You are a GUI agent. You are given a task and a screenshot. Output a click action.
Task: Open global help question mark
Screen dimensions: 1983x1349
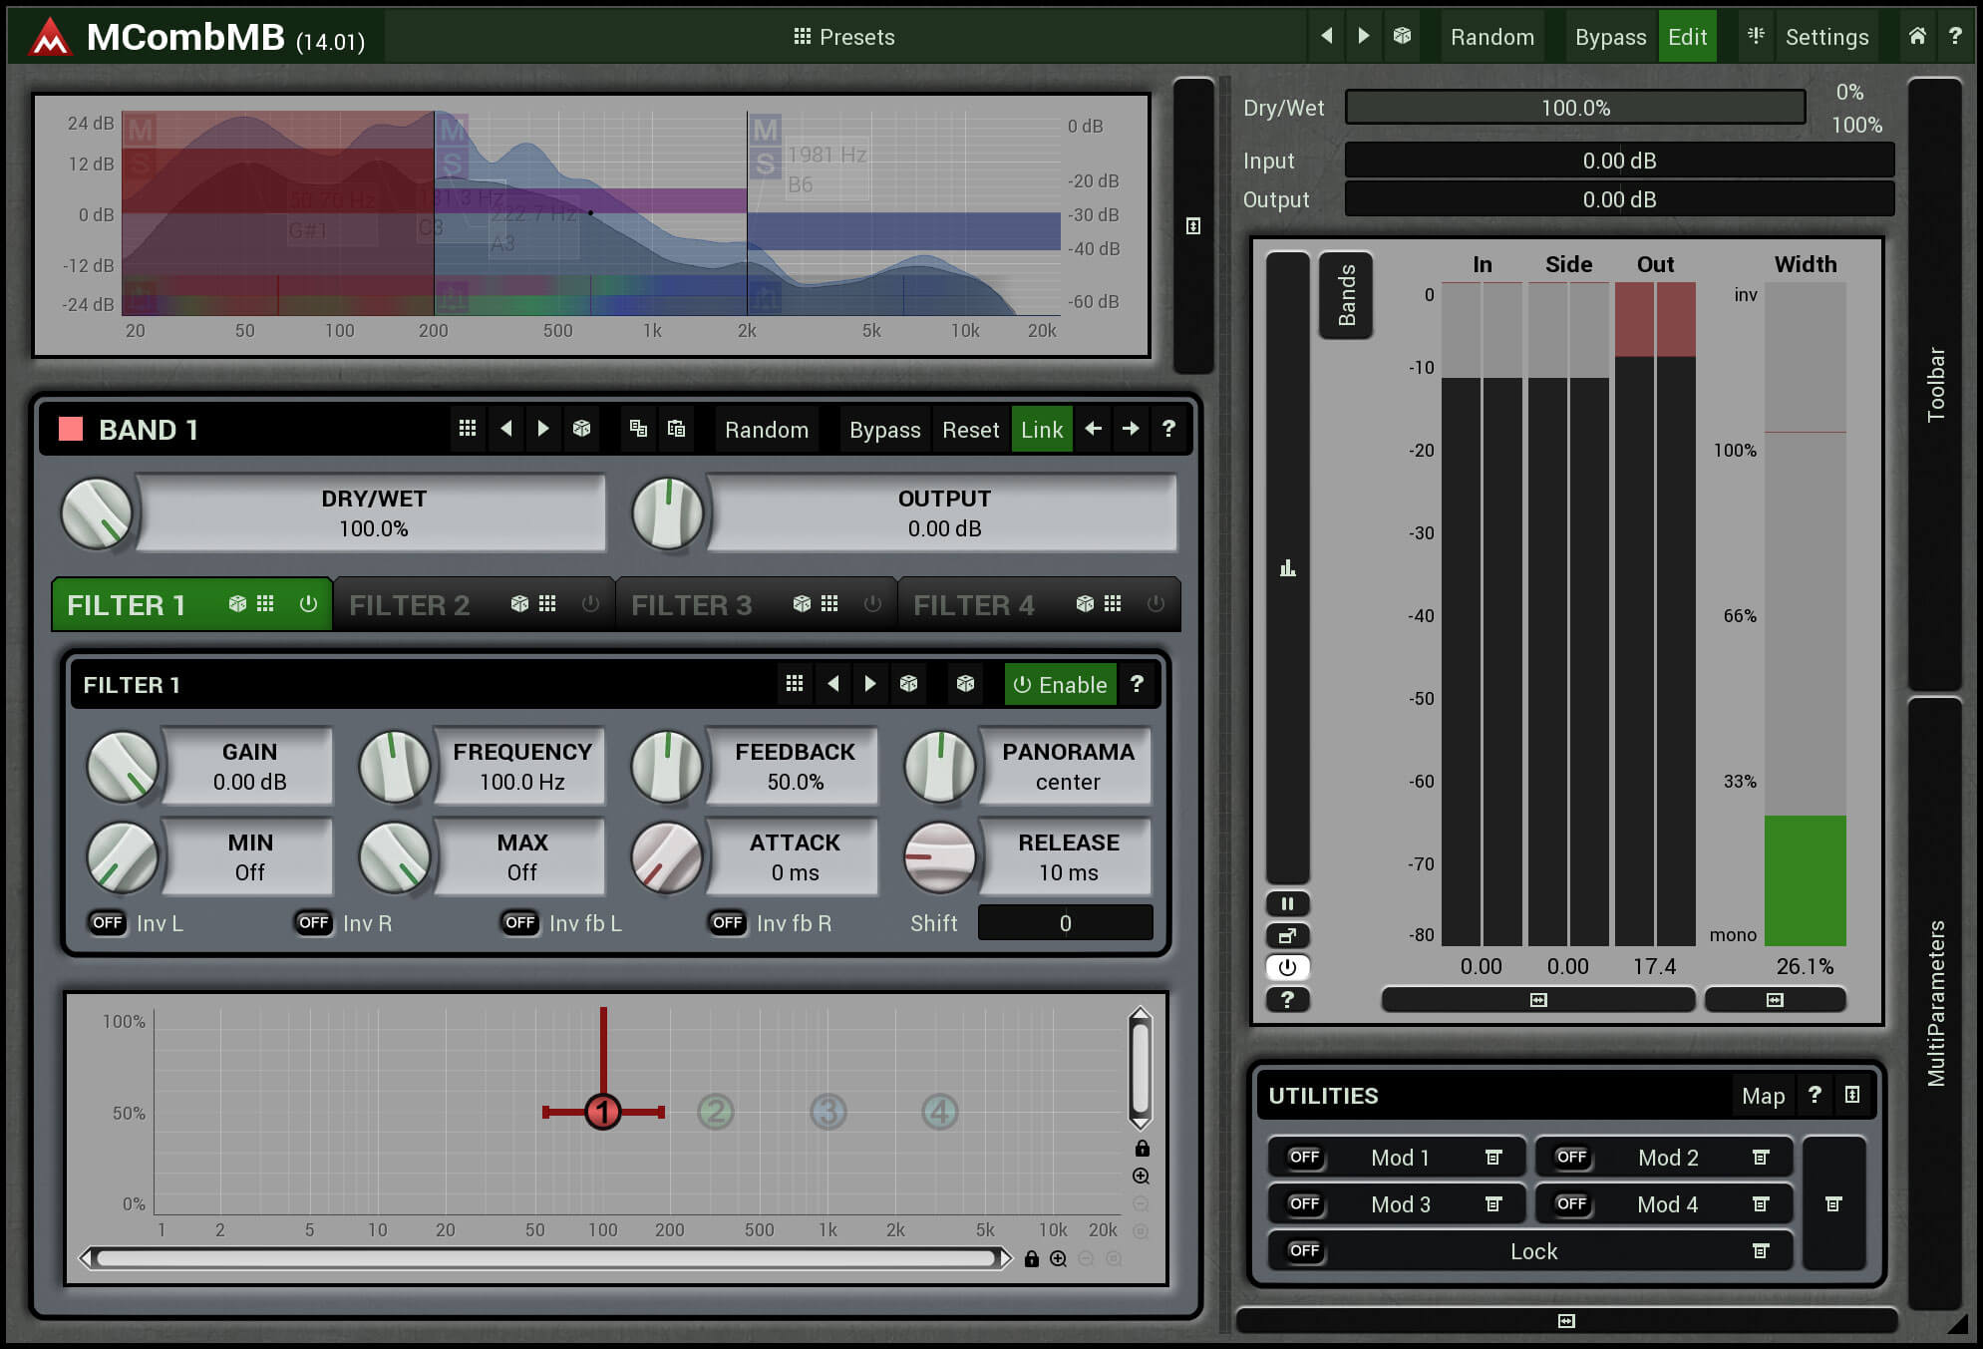(x=1955, y=37)
